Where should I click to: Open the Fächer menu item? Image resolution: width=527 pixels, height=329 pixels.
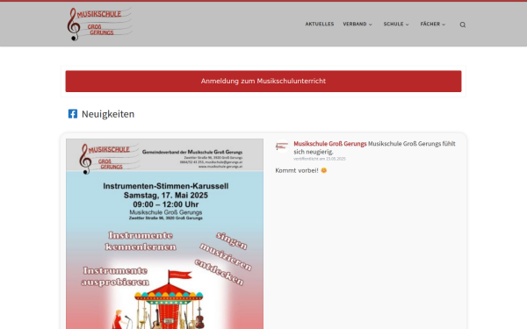(430, 24)
